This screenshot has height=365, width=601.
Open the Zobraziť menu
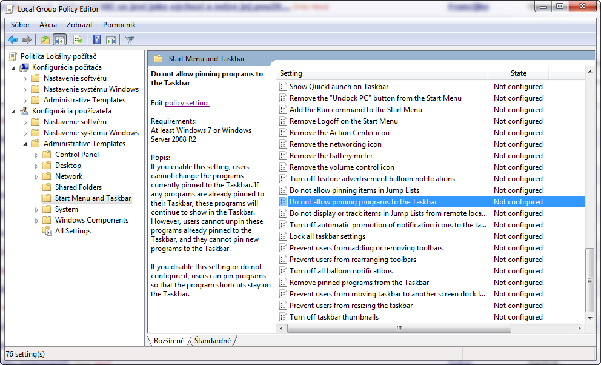point(80,24)
